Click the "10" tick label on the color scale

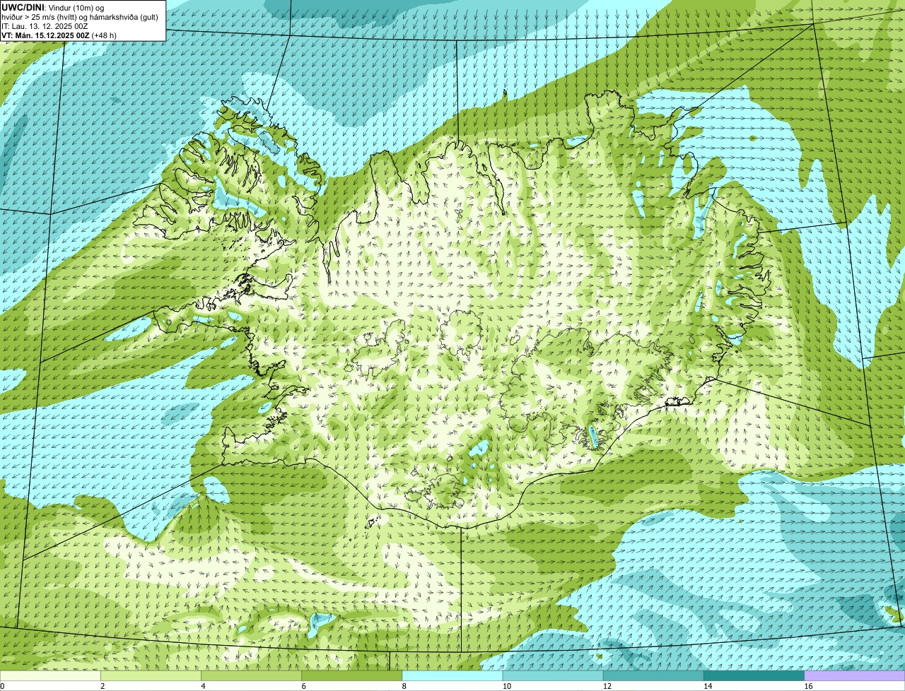(x=506, y=686)
